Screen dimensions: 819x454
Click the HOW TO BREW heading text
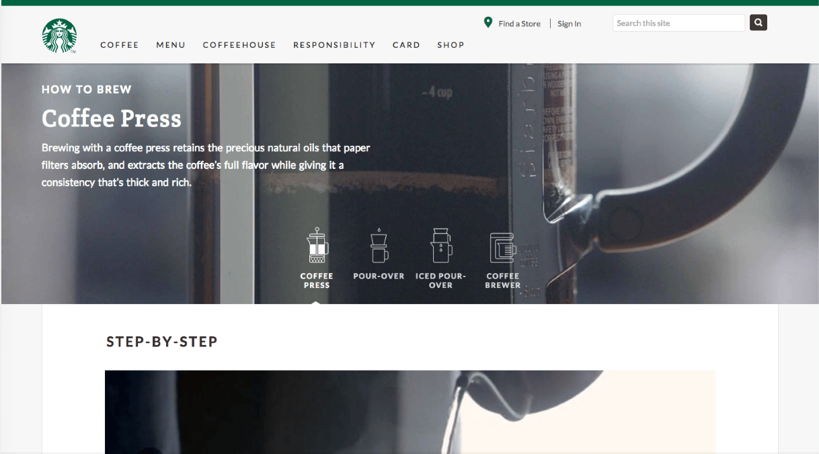click(x=87, y=89)
